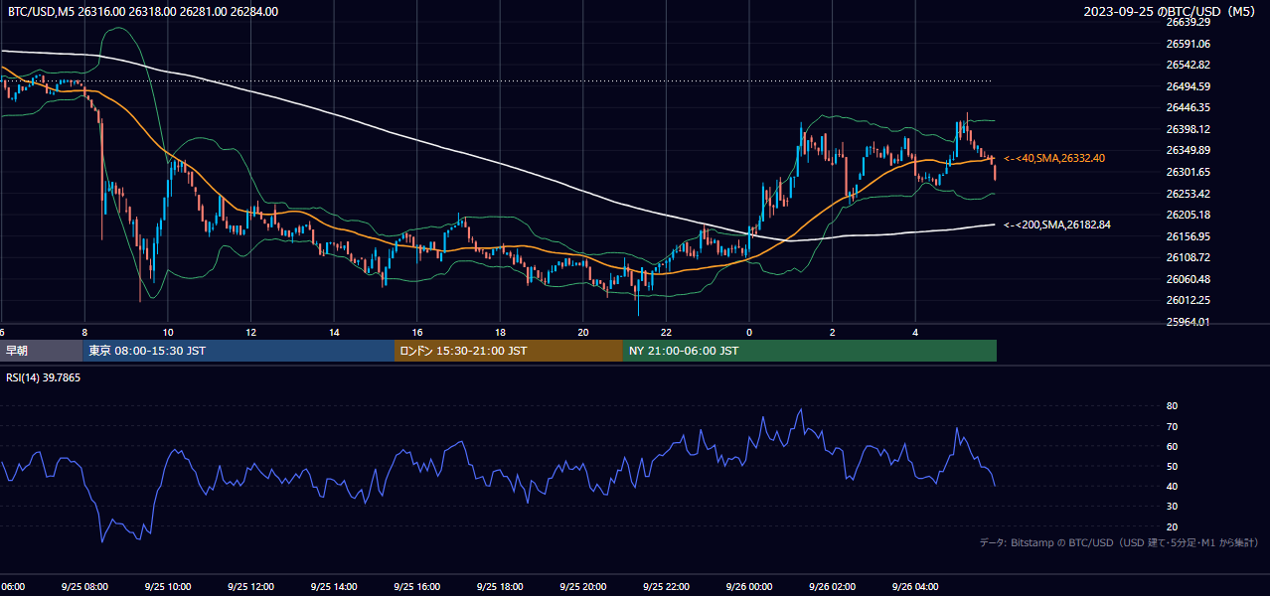The height and width of the screenshot is (596, 1270).
Task: Select the 東京 08:00-15:30 JST session bar
Action: (238, 351)
